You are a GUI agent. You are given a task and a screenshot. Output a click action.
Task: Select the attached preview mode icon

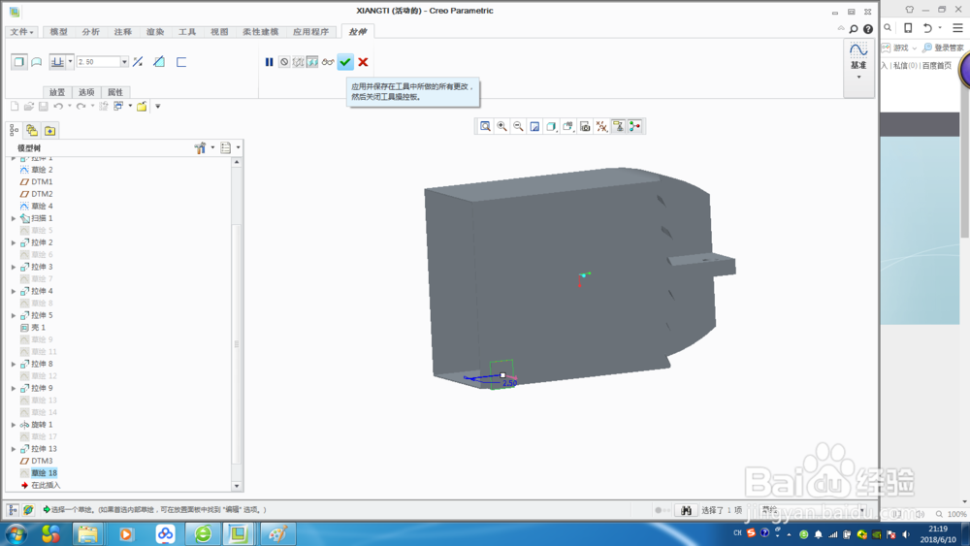point(312,62)
